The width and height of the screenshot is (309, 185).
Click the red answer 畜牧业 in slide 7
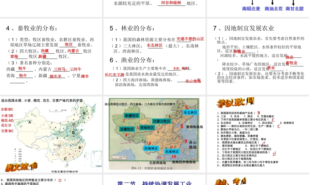pyautogui.click(x=292, y=63)
